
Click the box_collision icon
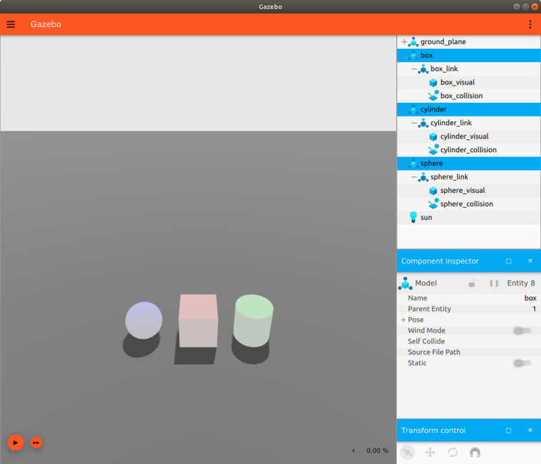(433, 95)
